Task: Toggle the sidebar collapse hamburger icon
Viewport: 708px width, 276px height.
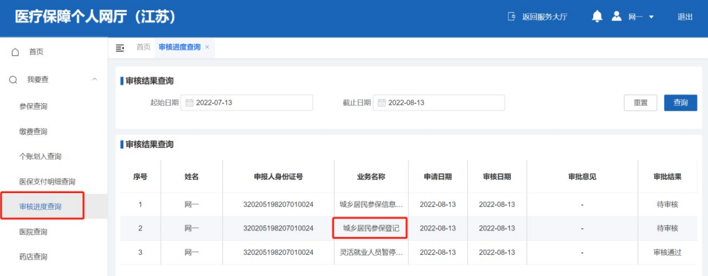Action: click(x=120, y=48)
